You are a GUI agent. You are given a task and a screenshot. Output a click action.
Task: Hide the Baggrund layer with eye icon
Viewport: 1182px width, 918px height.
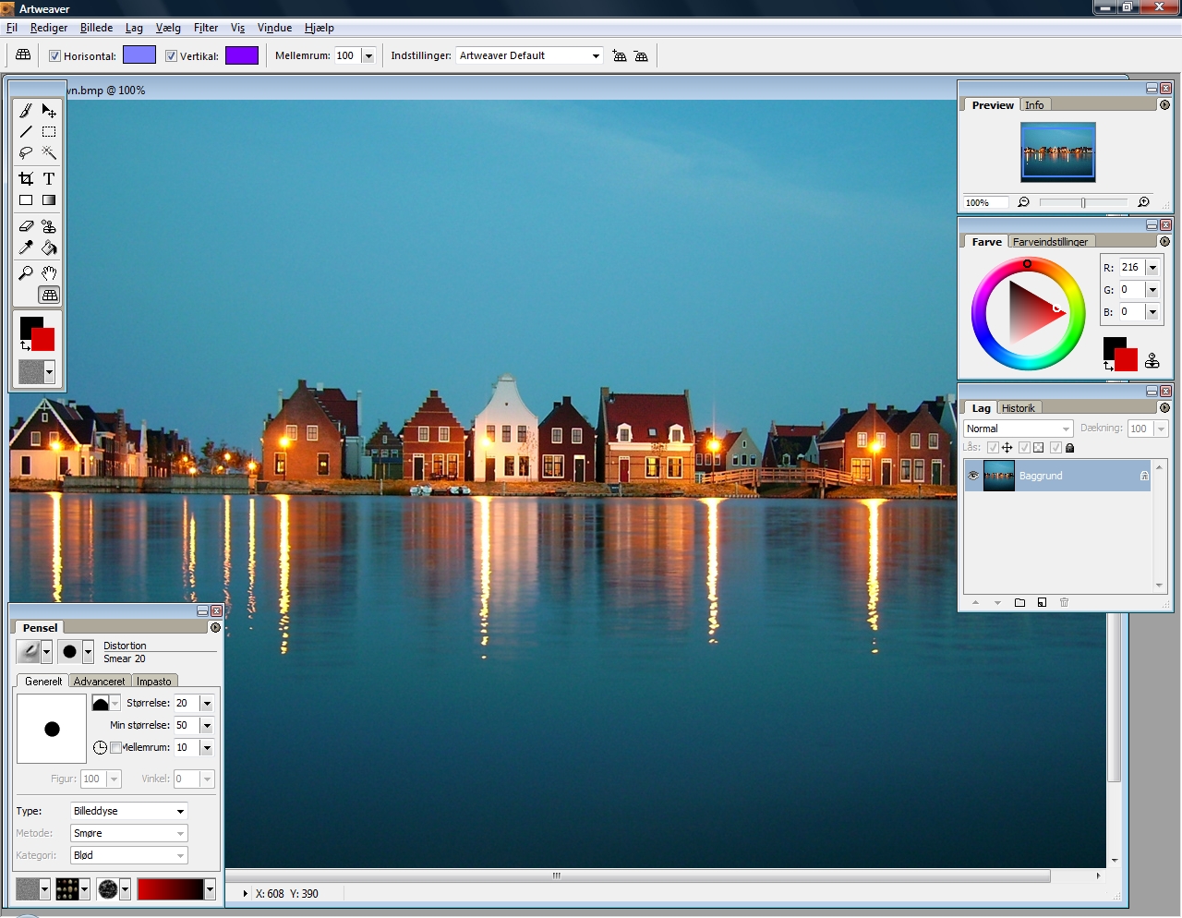pyautogui.click(x=973, y=476)
